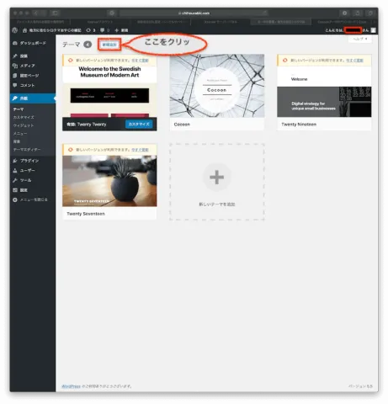This screenshot has height=404, width=388.
Task: Click the site title in admin bar
Action: coord(56,30)
